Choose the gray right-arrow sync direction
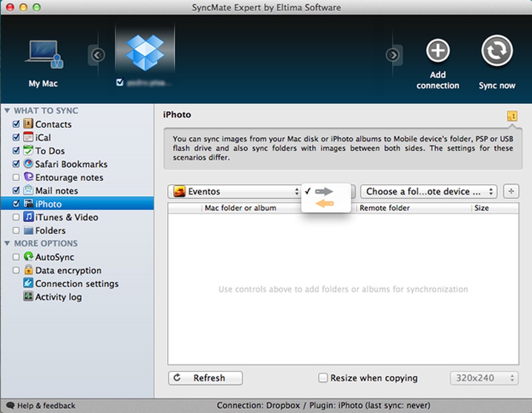This screenshot has width=532, height=413. point(324,192)
